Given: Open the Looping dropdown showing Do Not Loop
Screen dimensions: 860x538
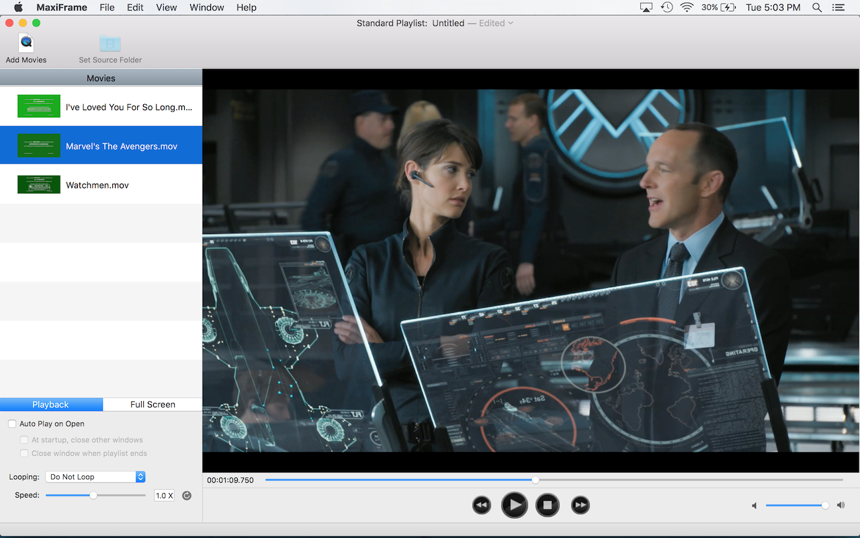Looking at the screenshot, I should [95, 477].
